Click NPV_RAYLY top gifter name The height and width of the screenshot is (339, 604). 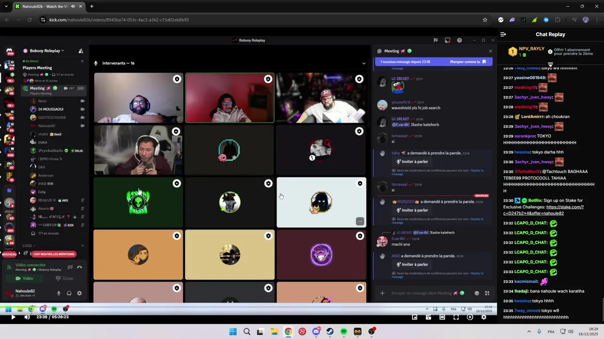tap(532, 48)
